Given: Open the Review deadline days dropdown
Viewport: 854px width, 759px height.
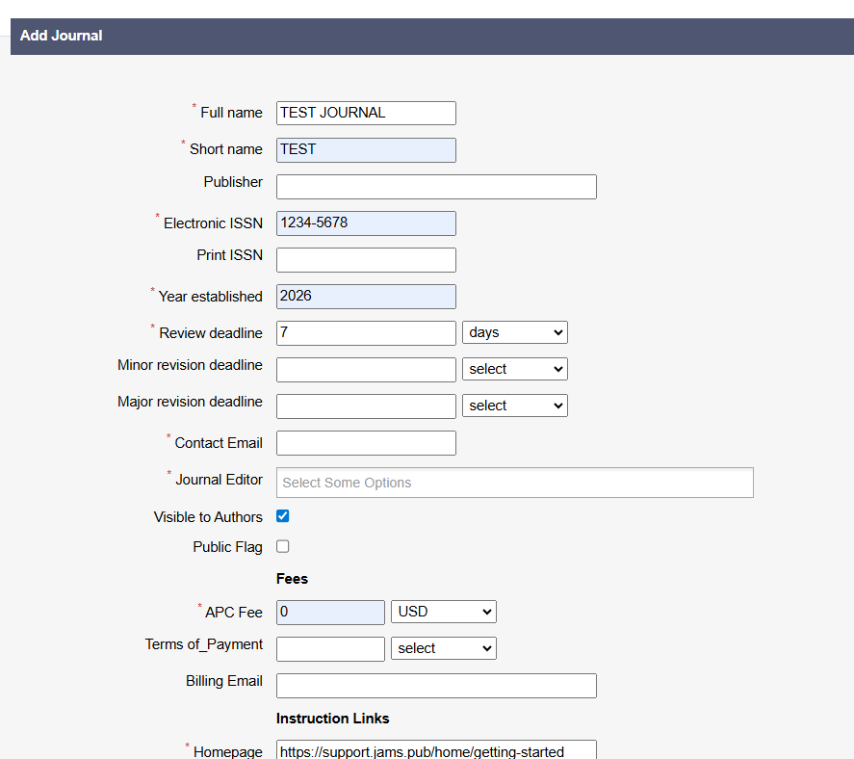Looking at the screenshot, I should coord(514,332).
